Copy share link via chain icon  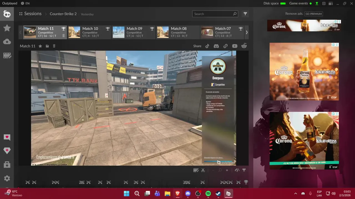click(225, 46)
